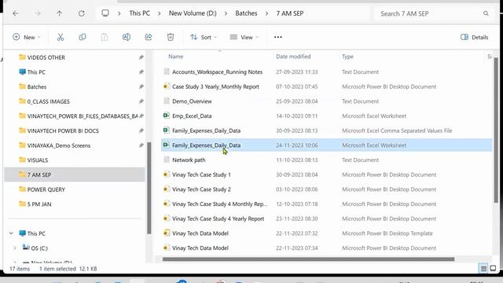Image resolution: width=503 pixels, height=283 pixels.
Task: Click folder icon of VIDEOS OTHER
Action: pyautogui.click(x=22, y=57)
